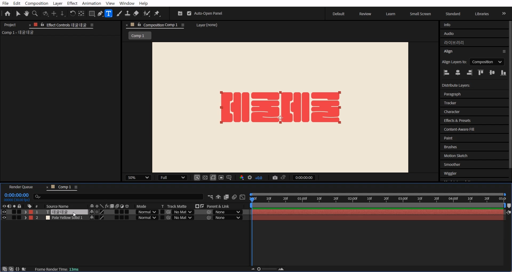512x272 pixels.
Task: Select the Hand tool
Action: (x=26, y=14)
